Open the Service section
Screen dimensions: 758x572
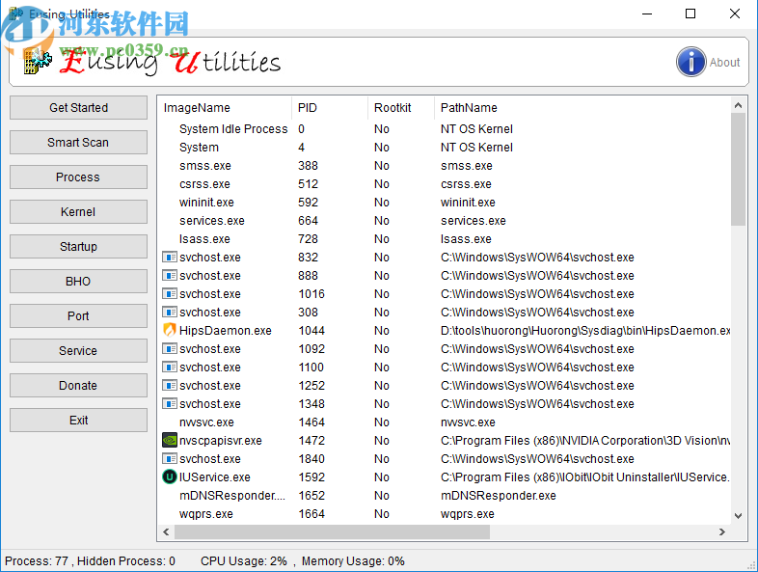click(78, 350)
